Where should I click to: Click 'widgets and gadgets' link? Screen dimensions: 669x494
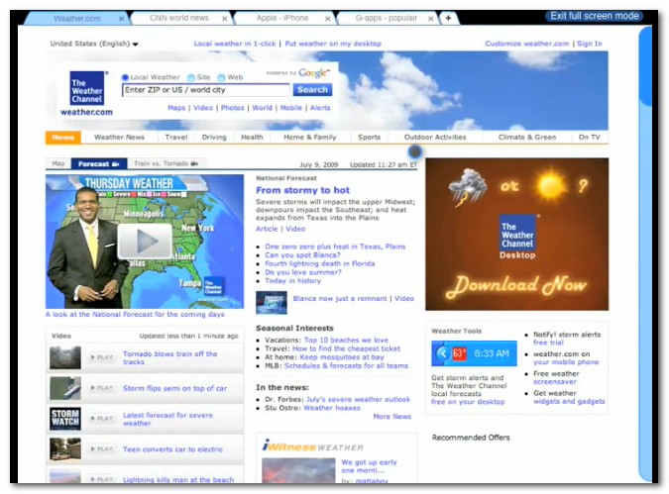click(569, 401)
